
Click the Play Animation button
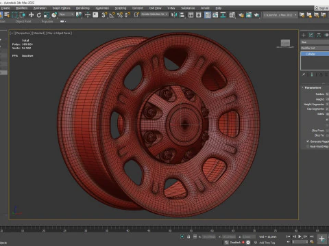pos(300,236)
